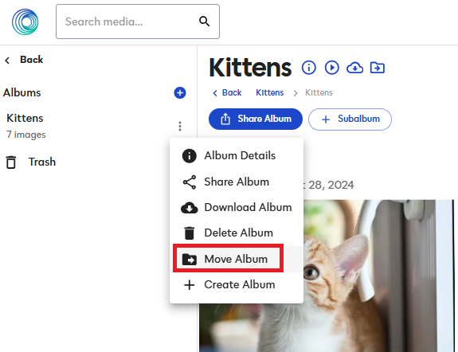Open the three-dot menu for Kittens album
The width and height of the screenshot is (458, 352).
point(180,126)
